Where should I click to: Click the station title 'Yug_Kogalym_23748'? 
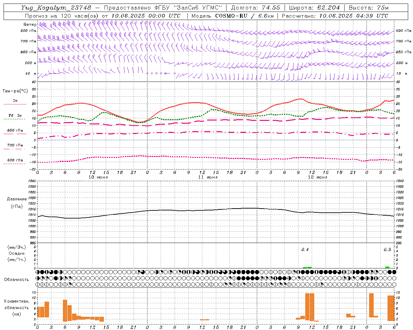tap(56, 7)
